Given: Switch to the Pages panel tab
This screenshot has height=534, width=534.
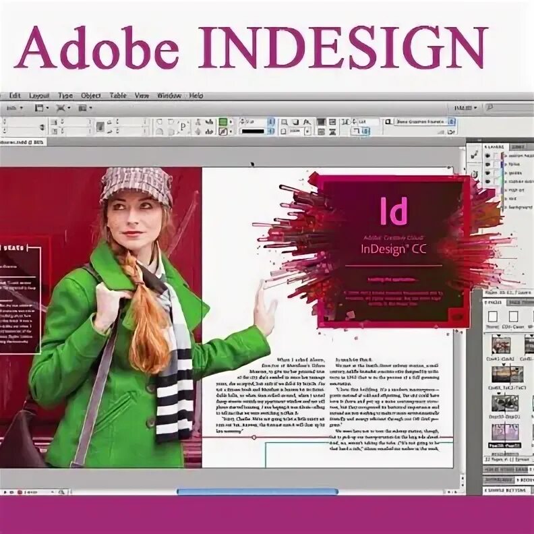Looking at the screenshot, I should point(493,303).
